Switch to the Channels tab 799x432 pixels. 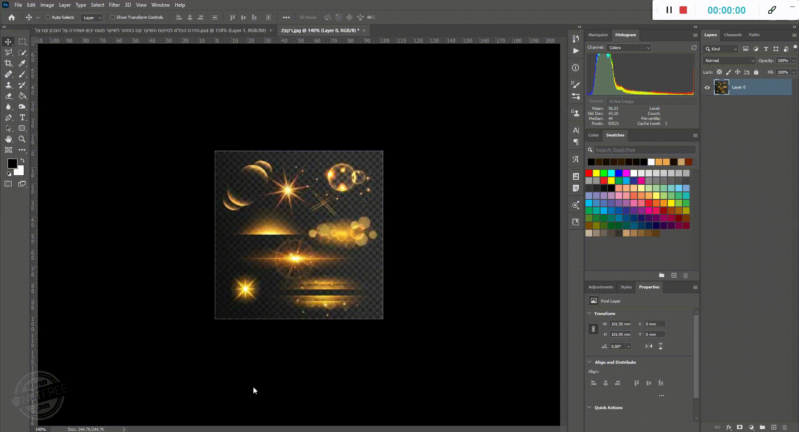tap(732, 35)
